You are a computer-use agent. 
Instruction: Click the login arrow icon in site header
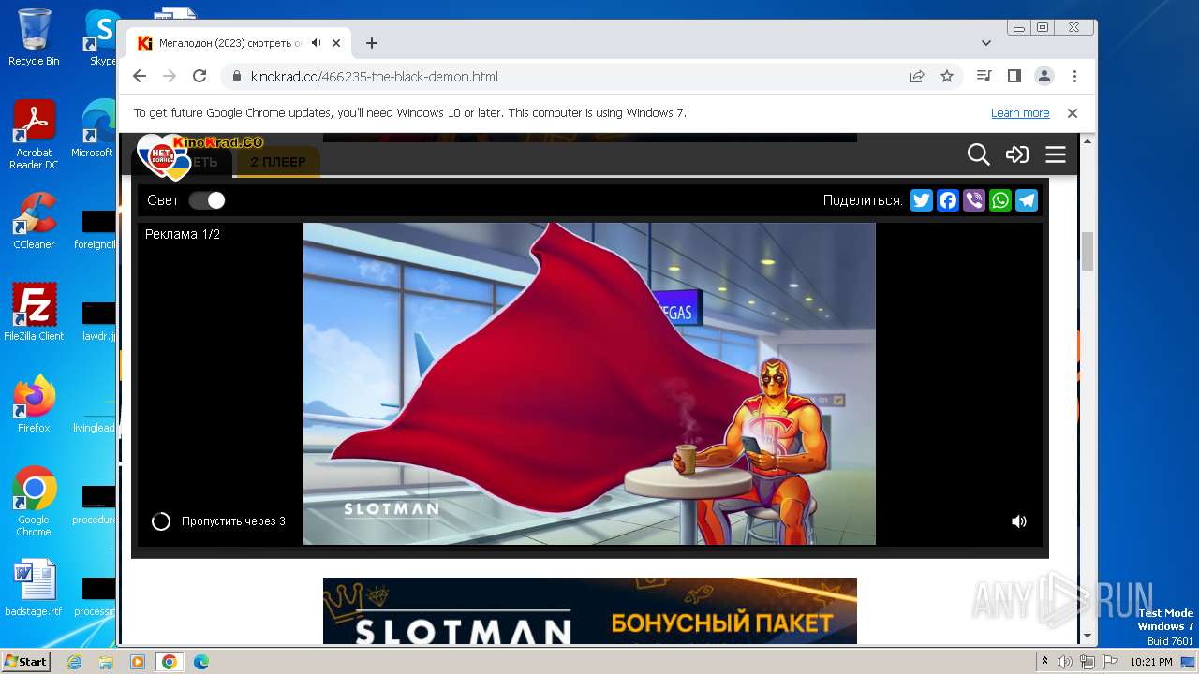pos(1017,154)
